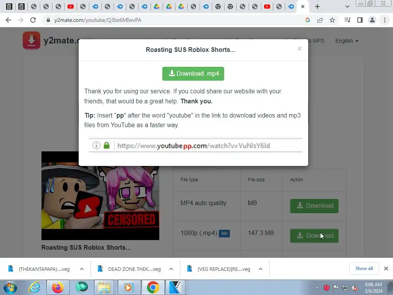Click the 'File type' column header

189,180
